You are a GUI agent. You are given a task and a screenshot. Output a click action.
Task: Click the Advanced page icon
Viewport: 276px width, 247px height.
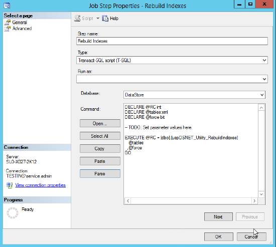click(8, 29)
